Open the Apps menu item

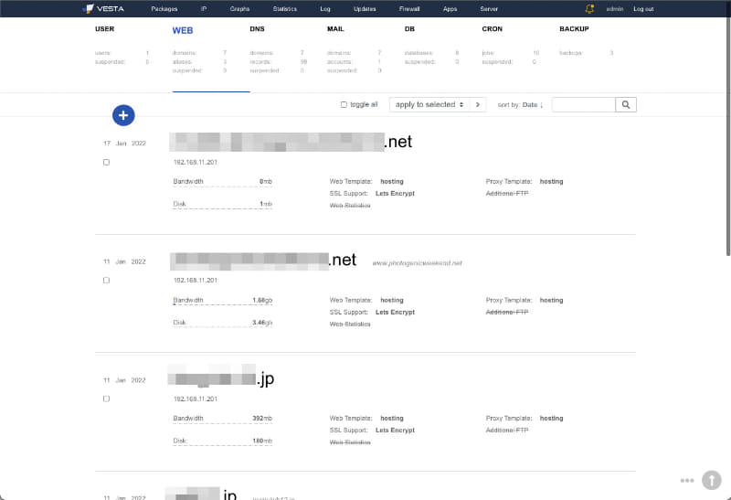tap(450, 9)
